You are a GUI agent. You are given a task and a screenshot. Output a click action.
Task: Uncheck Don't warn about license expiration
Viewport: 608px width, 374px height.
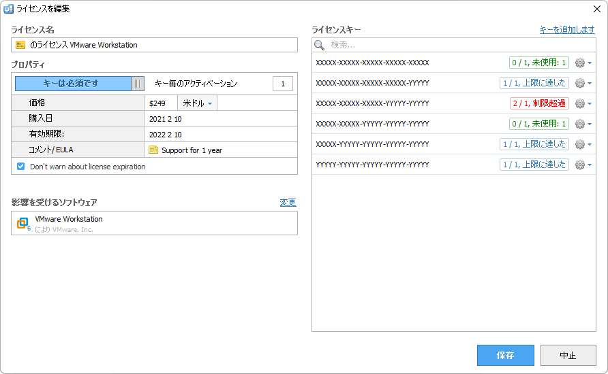pos(21,167)
